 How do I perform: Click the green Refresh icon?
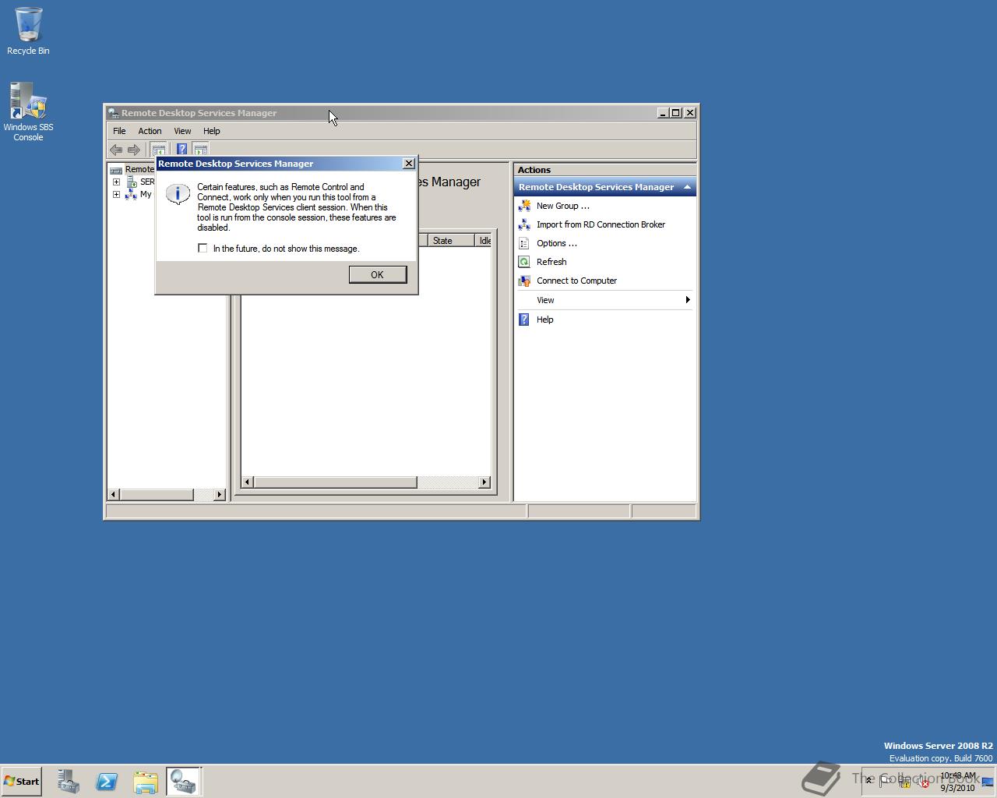click(524, 262)
